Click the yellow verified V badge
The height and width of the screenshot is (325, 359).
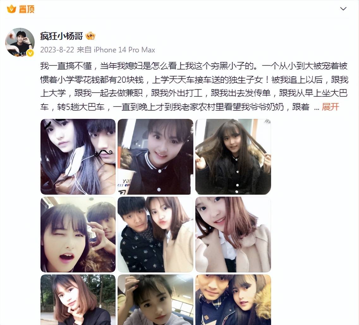(30, 53)
